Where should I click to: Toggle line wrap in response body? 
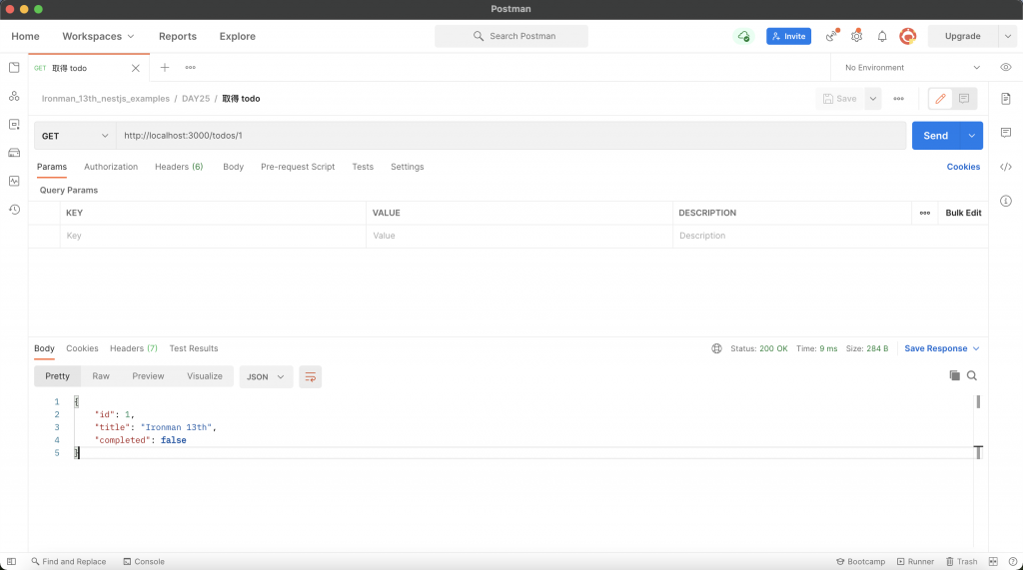tap(310, 377)
